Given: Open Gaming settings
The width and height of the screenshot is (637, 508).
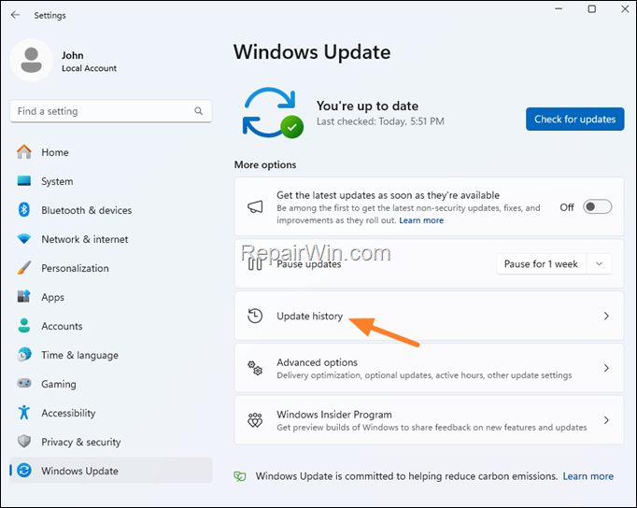Looking at the screenshot, I should pos(111,384).
